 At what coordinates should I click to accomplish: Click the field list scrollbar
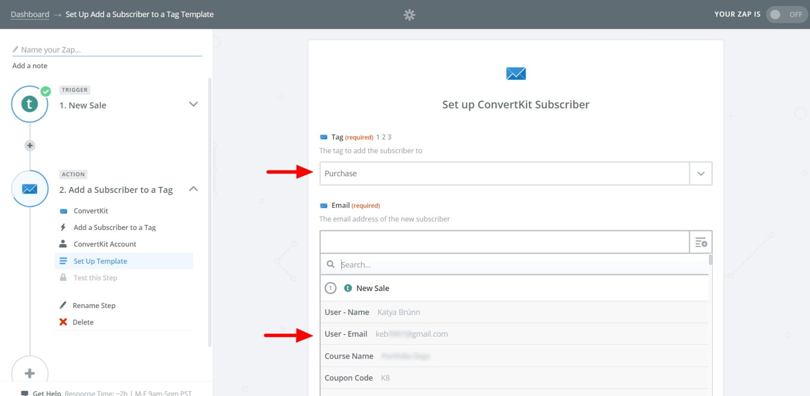pos(710,260)
